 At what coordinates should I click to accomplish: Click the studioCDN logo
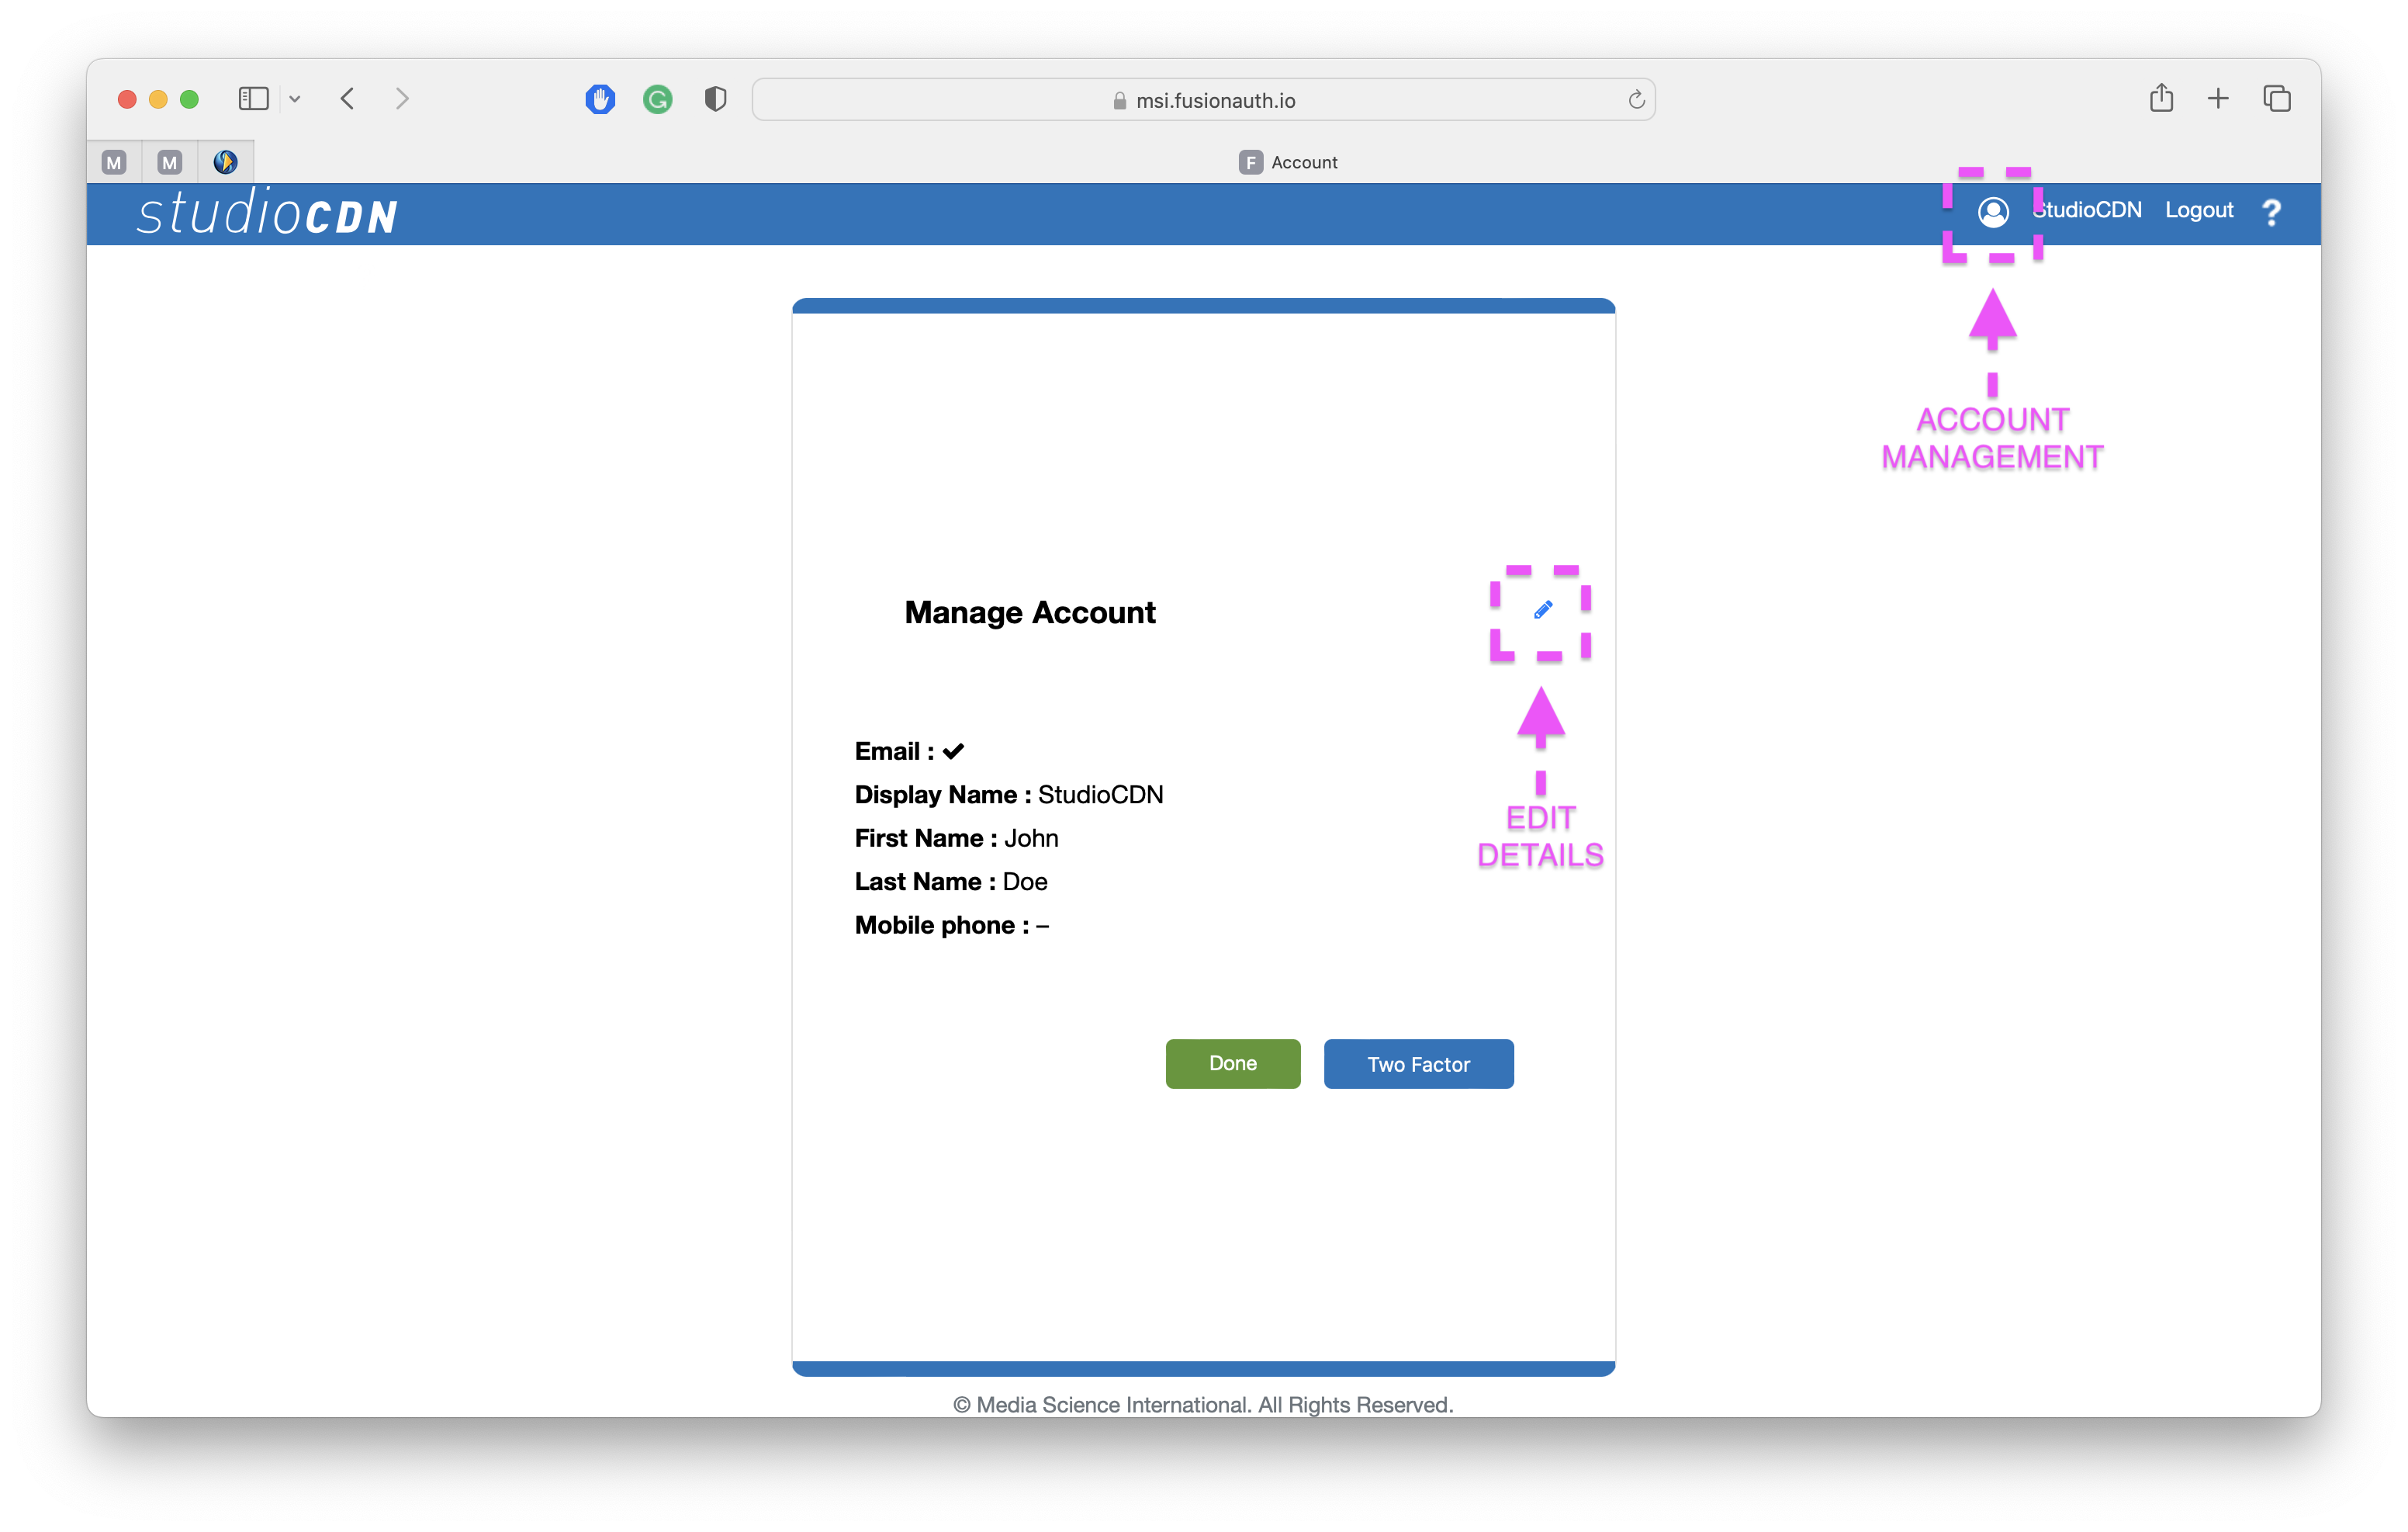267,213
